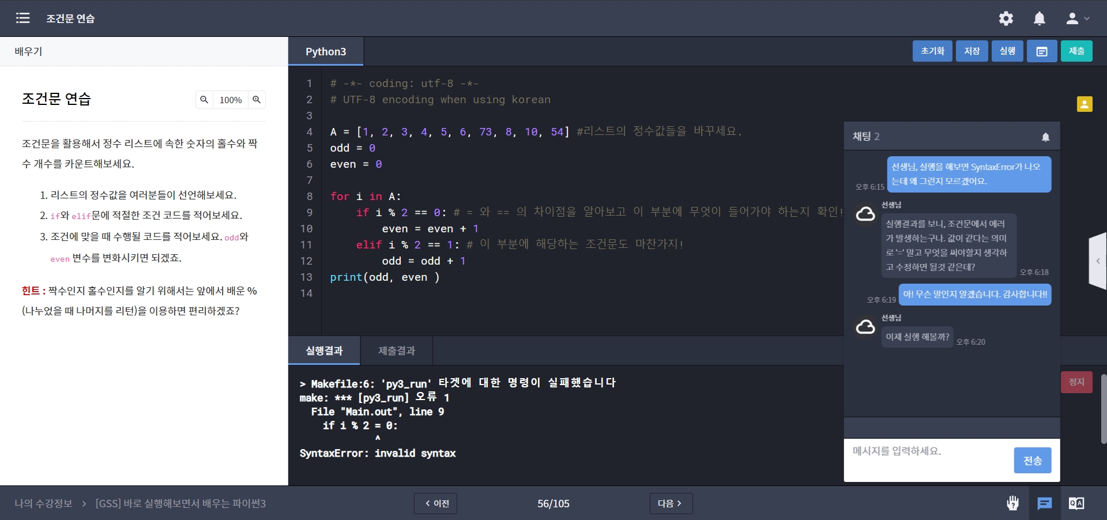Toggle the chat panel icon

(1044, 503)
